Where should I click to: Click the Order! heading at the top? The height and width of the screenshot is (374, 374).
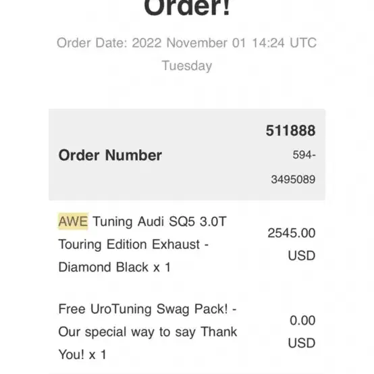[x=187, y=7]
